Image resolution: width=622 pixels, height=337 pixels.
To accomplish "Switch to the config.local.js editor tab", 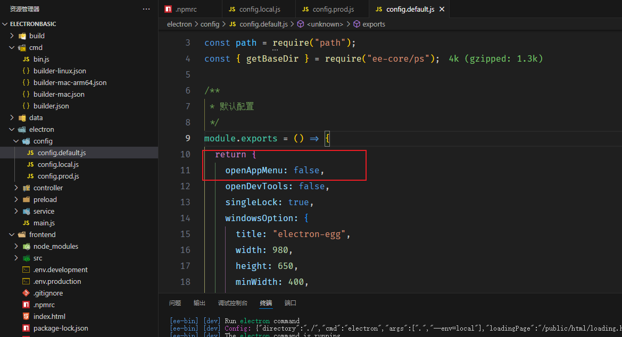I will (x=259, y=9).
